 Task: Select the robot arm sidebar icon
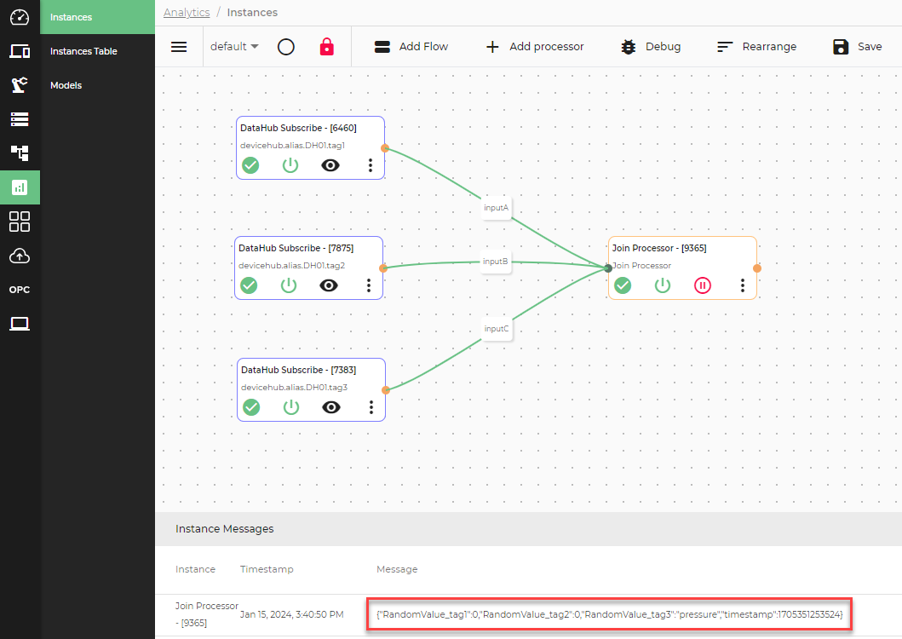(x=19, y=85)
